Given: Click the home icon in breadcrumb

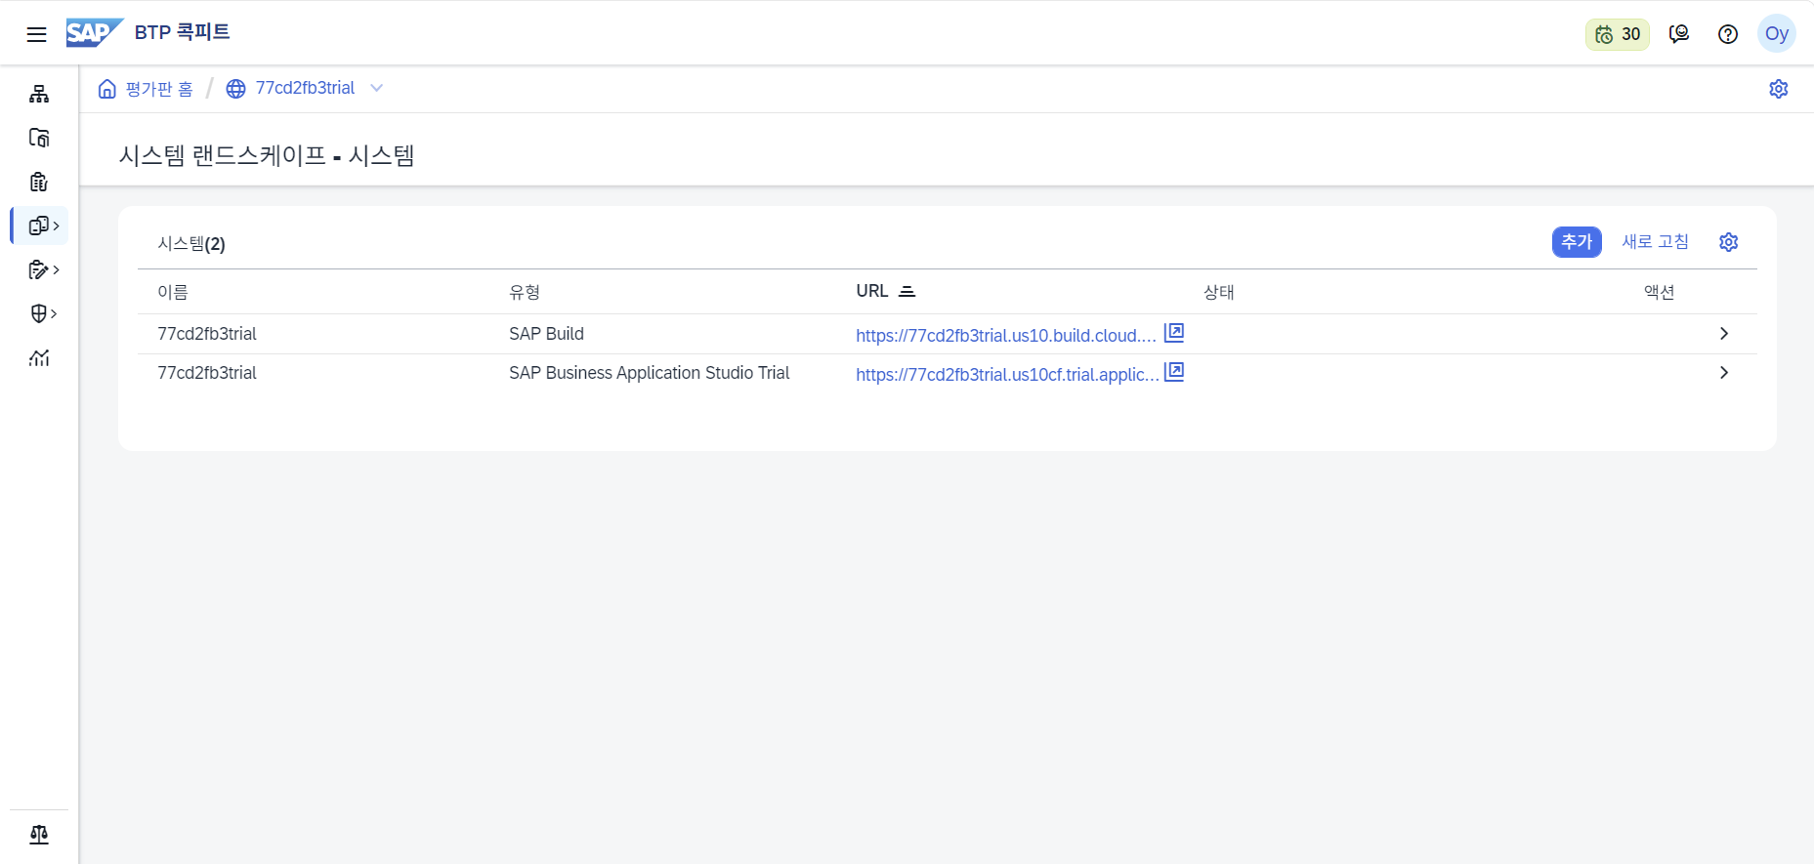Looking at the screenshot, I should [x=107, y=89].
